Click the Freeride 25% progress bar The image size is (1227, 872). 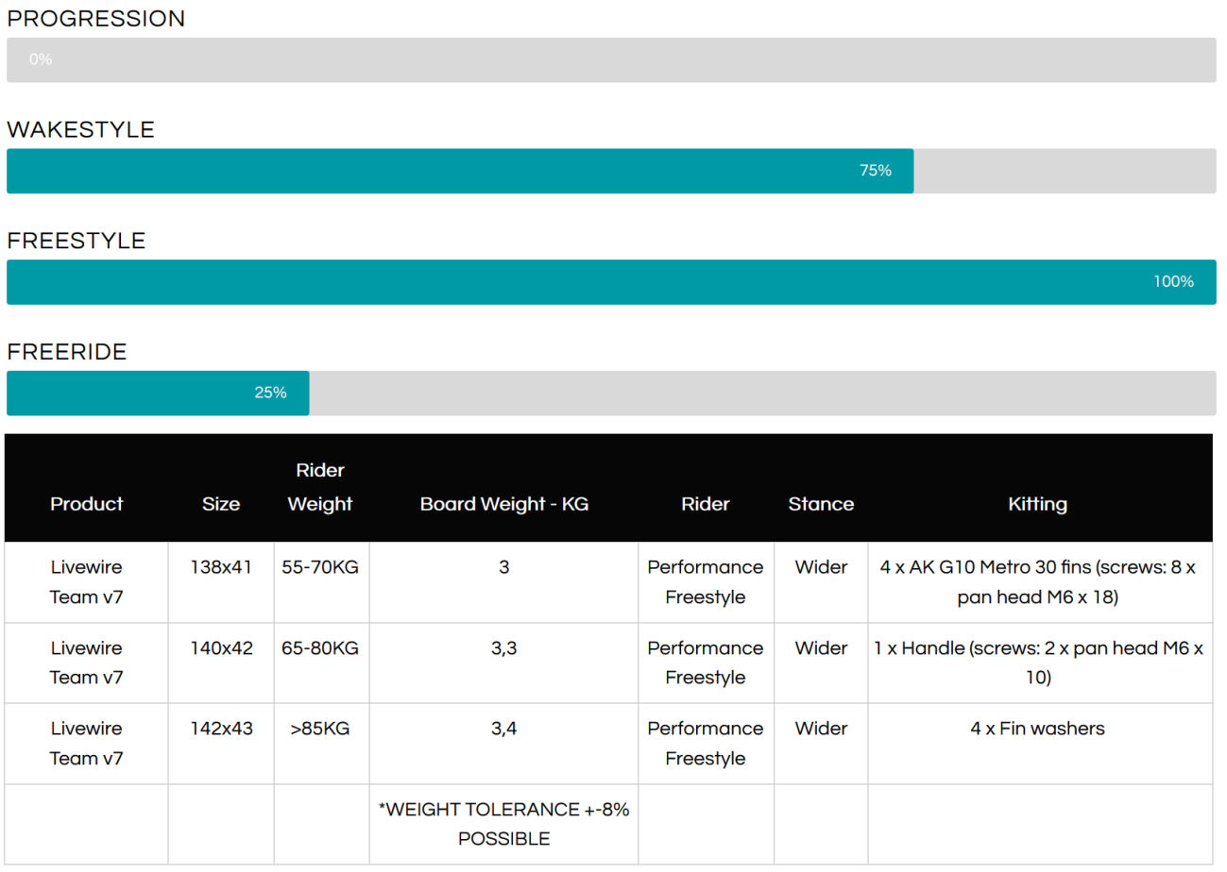[158, 394]
